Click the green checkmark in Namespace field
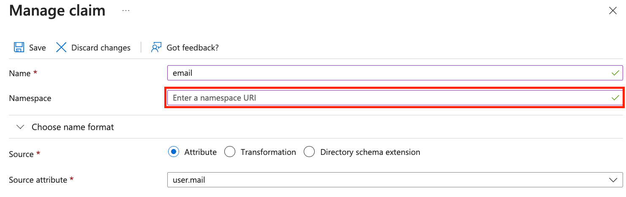Screen dimensions: 626x197 [x=615, y=98]
